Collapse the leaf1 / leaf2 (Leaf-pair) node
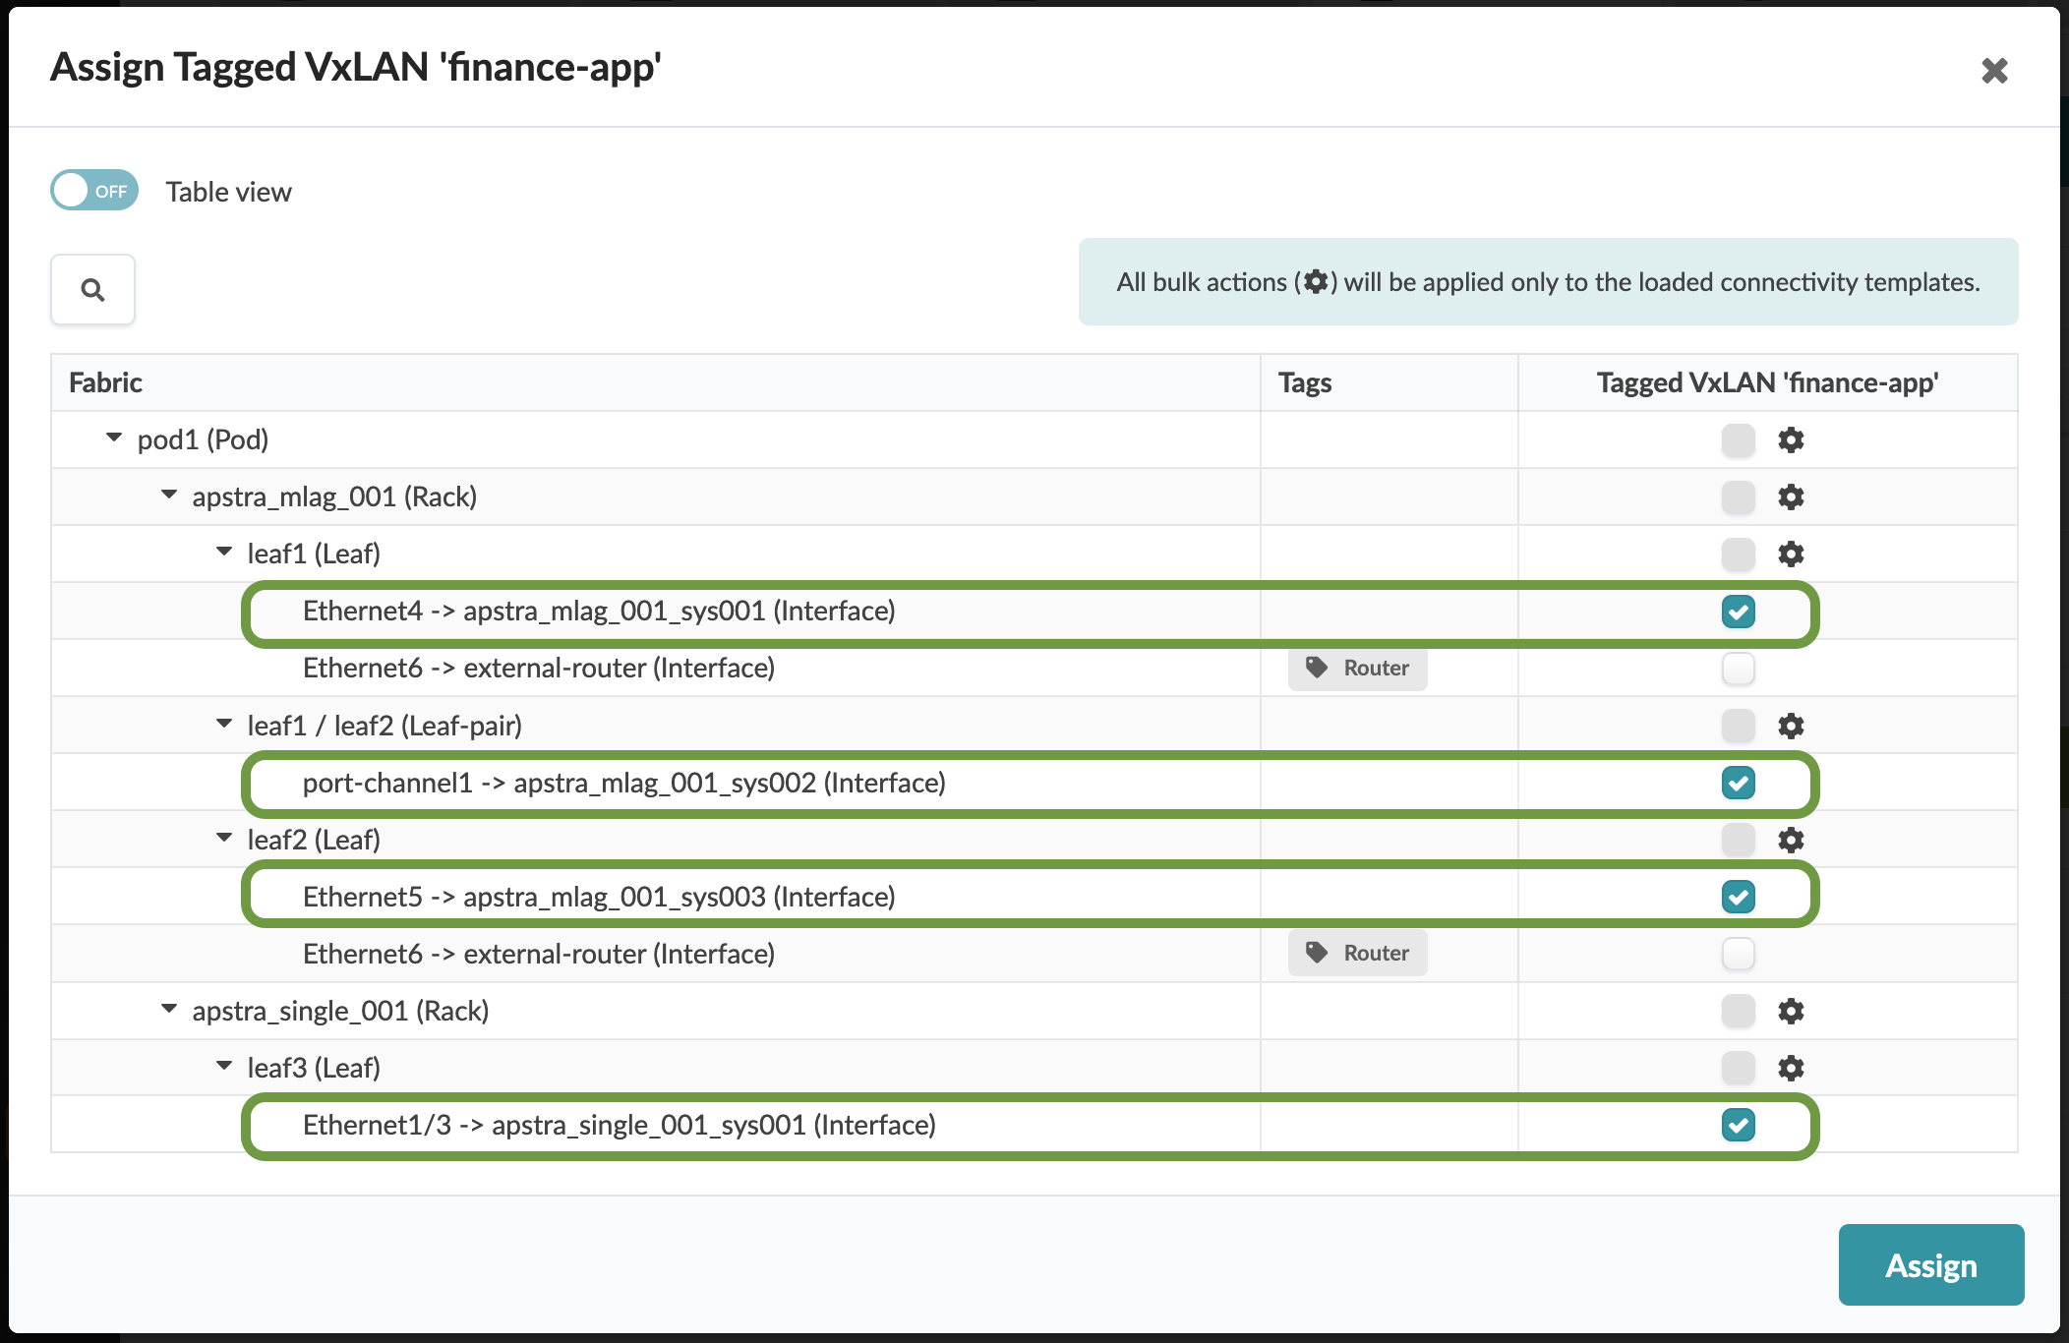The height and width of the screenshot is (1343, 2069). (x=224, y=724)
